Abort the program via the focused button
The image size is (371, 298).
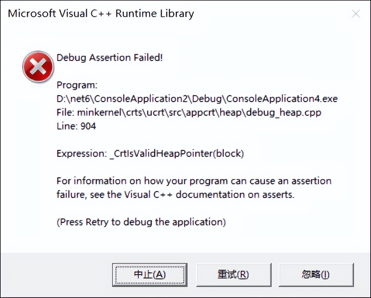(x=149, y=275)
